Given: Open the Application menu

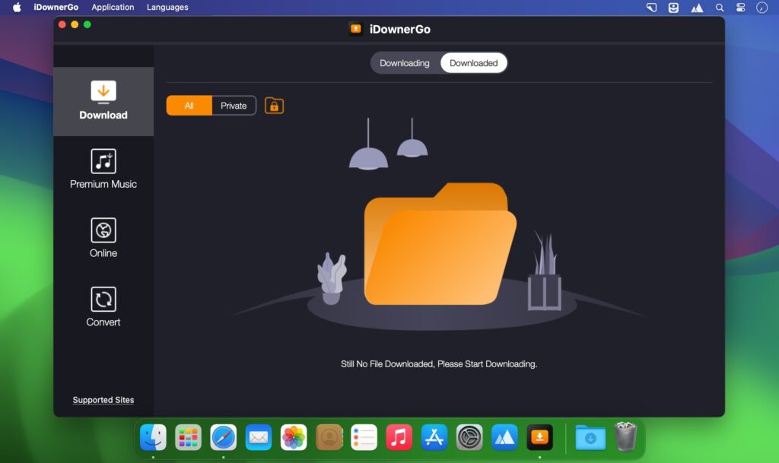Looking at the screenshot, I should click(x=113, y=7).
